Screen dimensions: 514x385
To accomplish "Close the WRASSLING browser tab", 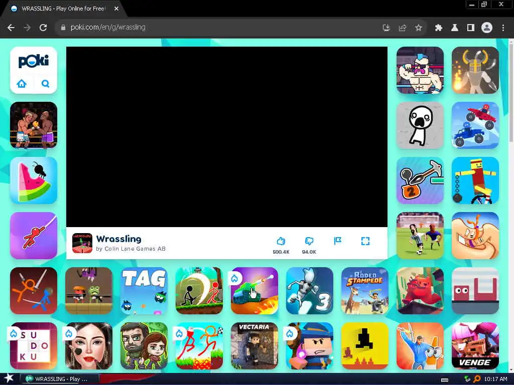I will coord(116,9).
